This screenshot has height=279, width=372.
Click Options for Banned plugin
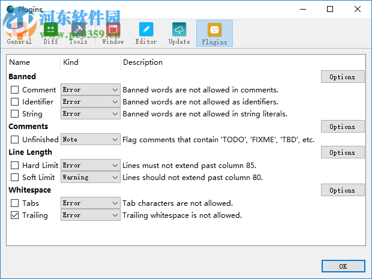click(x=343, y=77)
